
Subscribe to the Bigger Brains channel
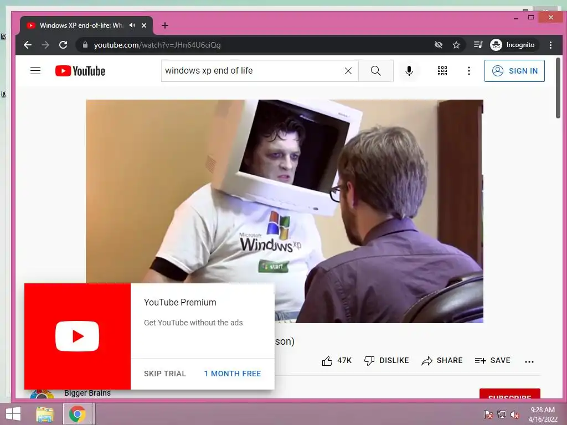(x=510, y=394)
